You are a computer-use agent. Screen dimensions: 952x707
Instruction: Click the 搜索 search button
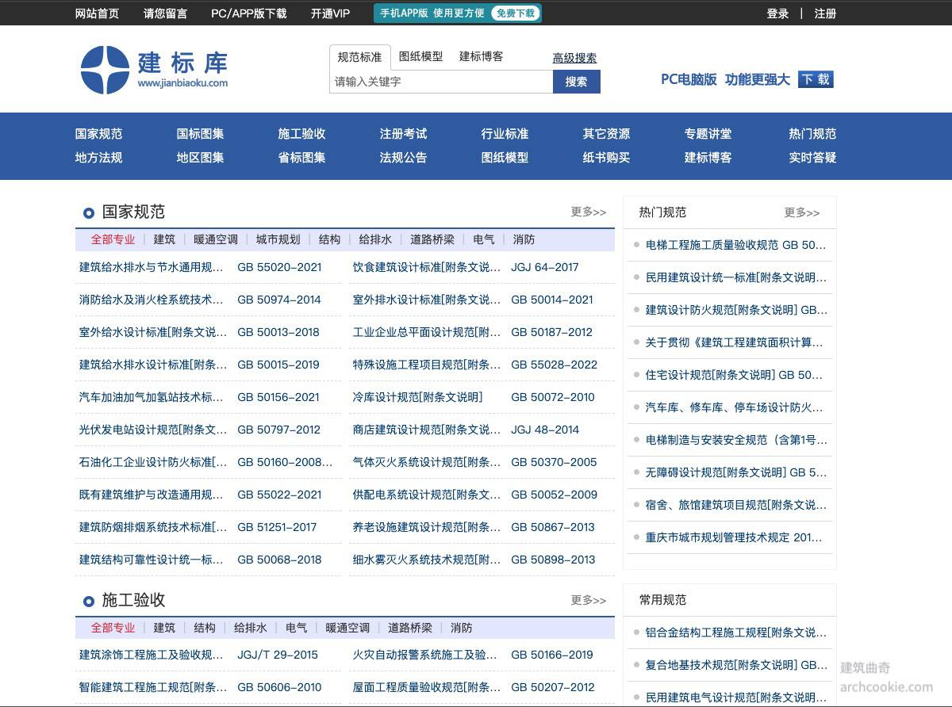tap(577, 82)
